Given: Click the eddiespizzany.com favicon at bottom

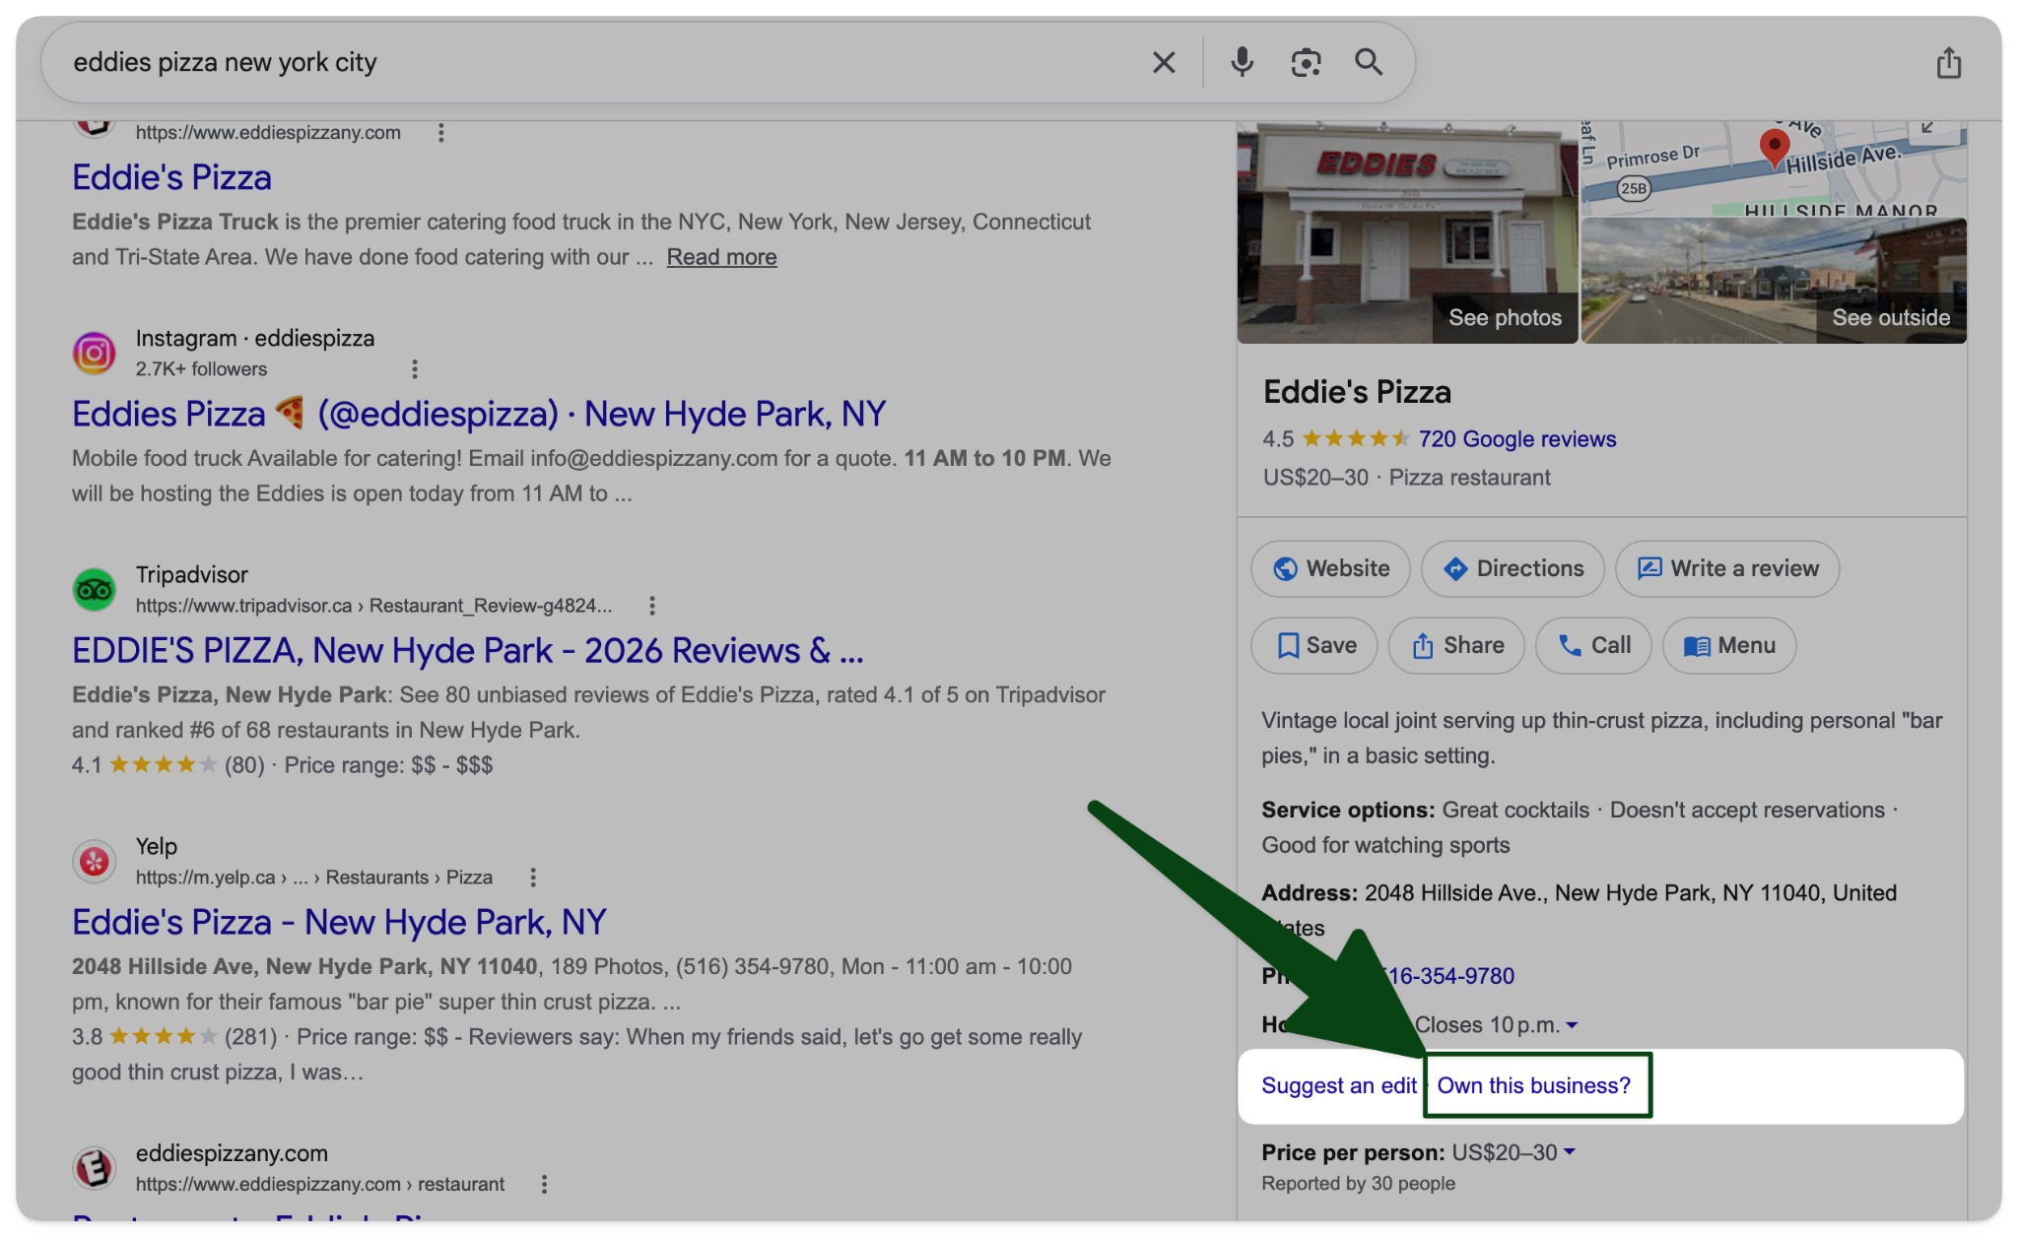Looking at the screenshot, I should pos(95,1168).
